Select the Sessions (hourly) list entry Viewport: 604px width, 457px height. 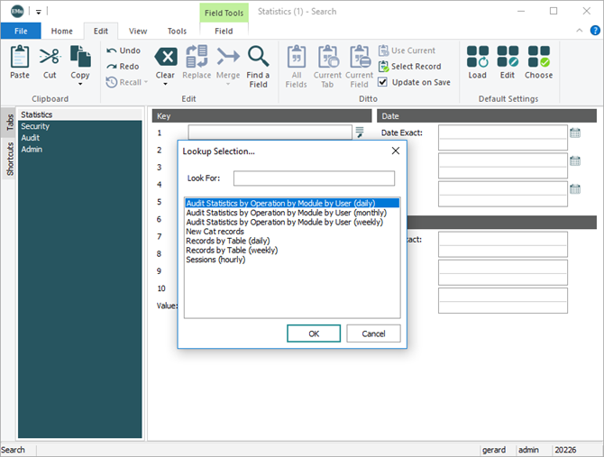[215, 260]
